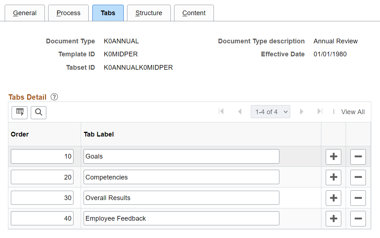Click the Order column header
This screenshot has height=238, width=380.
tap(20, 134)
